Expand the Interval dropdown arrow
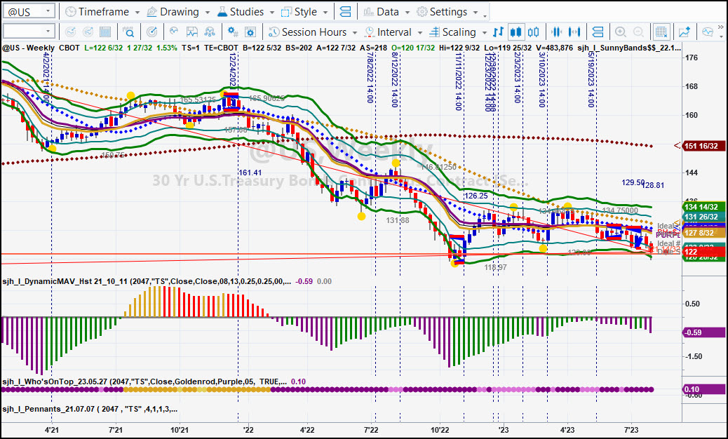This screenshot has width=728, height=439. 419,32
